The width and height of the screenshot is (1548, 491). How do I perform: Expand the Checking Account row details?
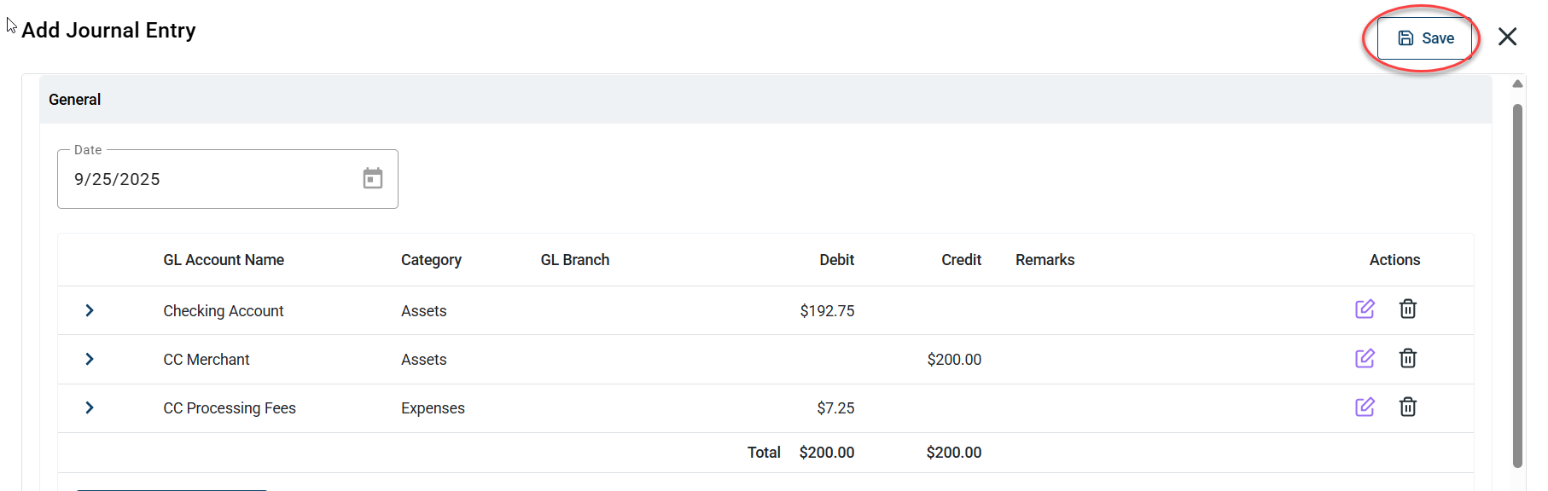click(x=89, y=310)
